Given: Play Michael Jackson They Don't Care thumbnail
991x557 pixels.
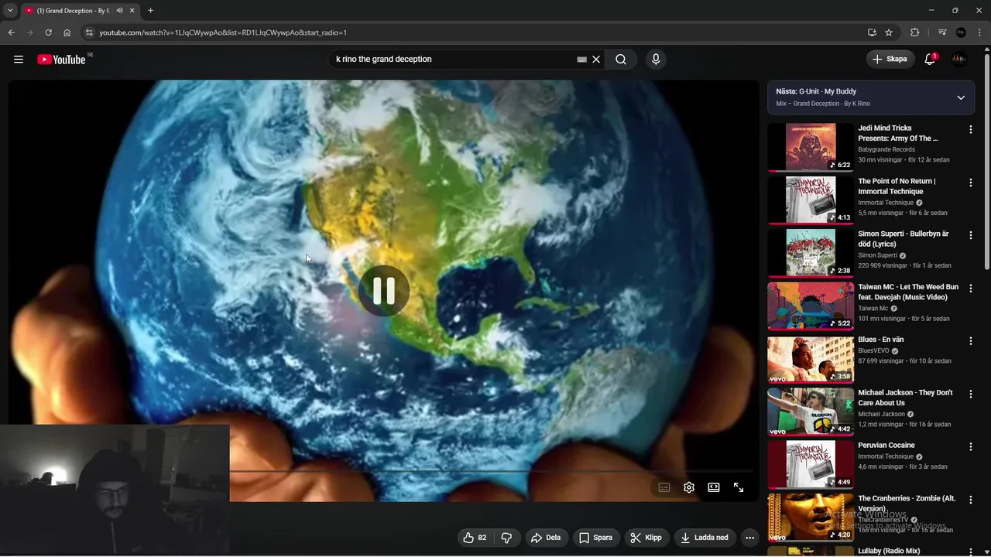Looking at the screenshot, I should pos(811,411).
